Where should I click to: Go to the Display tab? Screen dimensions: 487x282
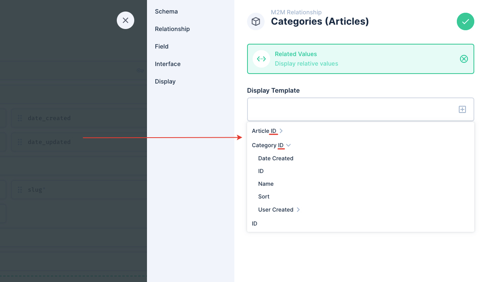[x=165, y=82]
